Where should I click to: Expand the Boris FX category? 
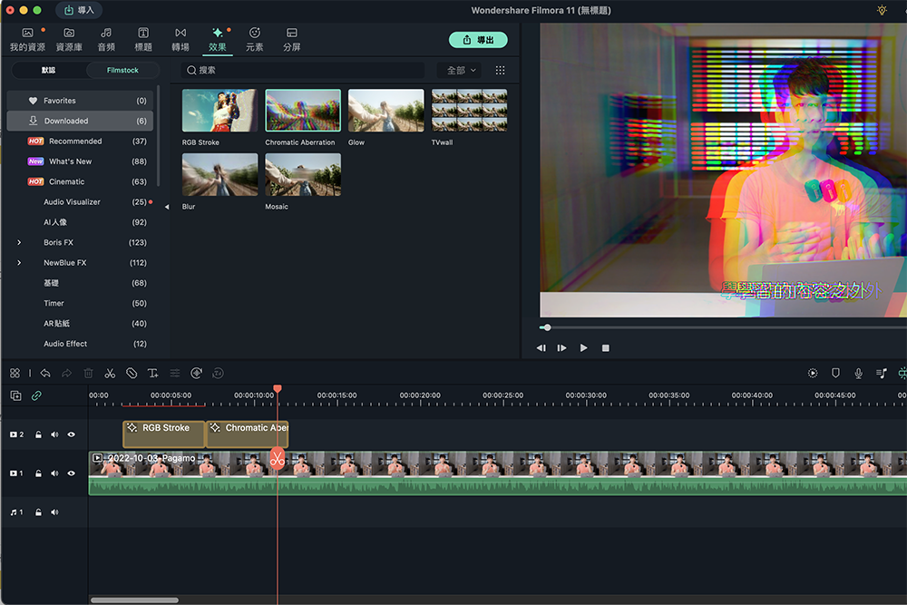click(x=19, y=242)
